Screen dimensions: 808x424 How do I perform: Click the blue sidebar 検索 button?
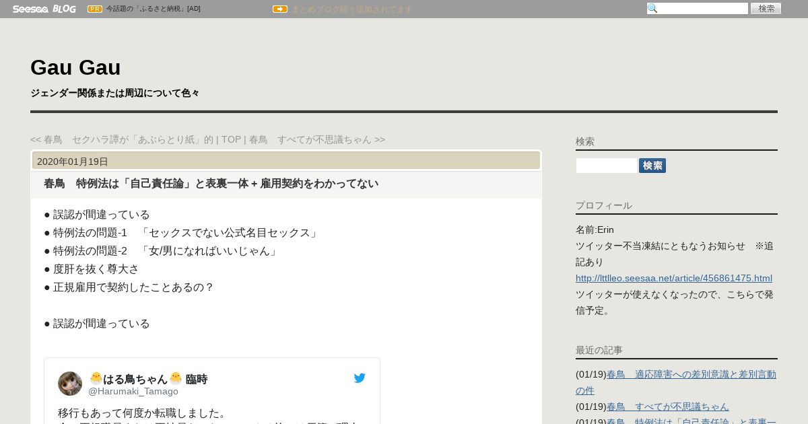[x=652, y=166]
